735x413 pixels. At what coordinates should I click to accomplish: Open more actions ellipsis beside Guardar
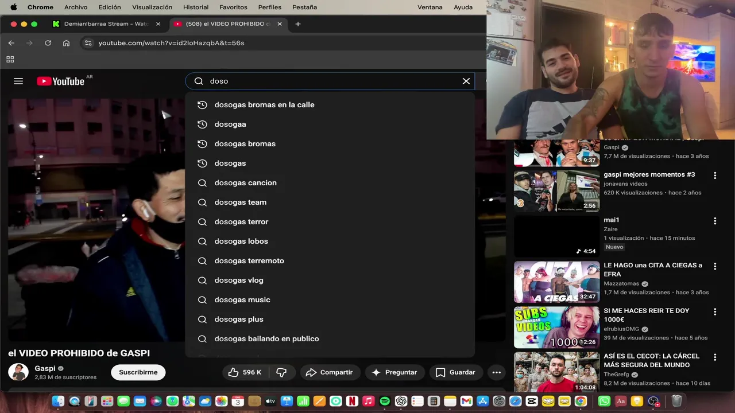tap(497, 372)
